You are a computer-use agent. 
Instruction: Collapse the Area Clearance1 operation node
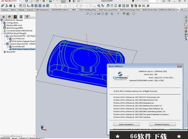tap(5, 36)
